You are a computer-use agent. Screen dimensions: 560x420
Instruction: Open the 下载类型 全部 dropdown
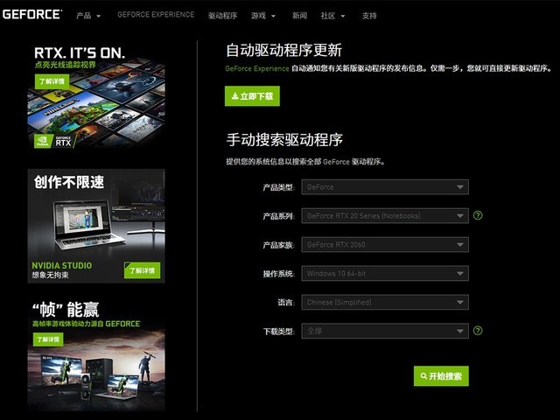pos(385,331)
